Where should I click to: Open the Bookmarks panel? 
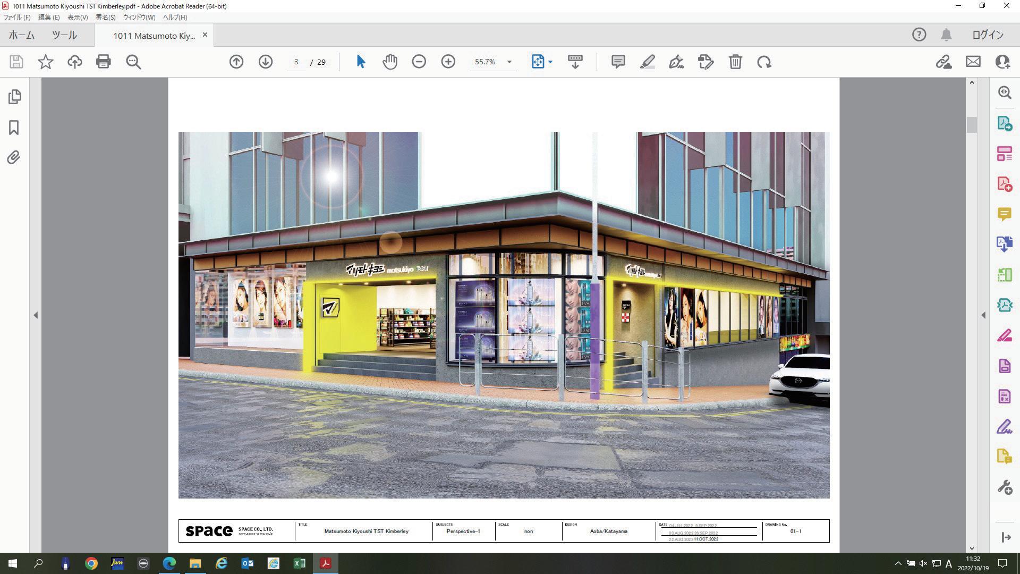click(x=14, y=128)
